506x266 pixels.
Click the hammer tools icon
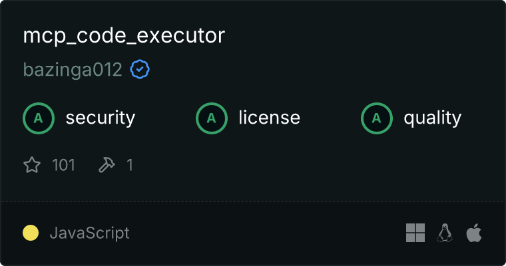[107, 165]
